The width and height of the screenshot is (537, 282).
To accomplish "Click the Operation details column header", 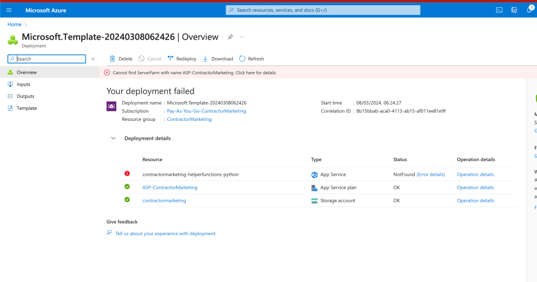I will (x=476, y=160).
